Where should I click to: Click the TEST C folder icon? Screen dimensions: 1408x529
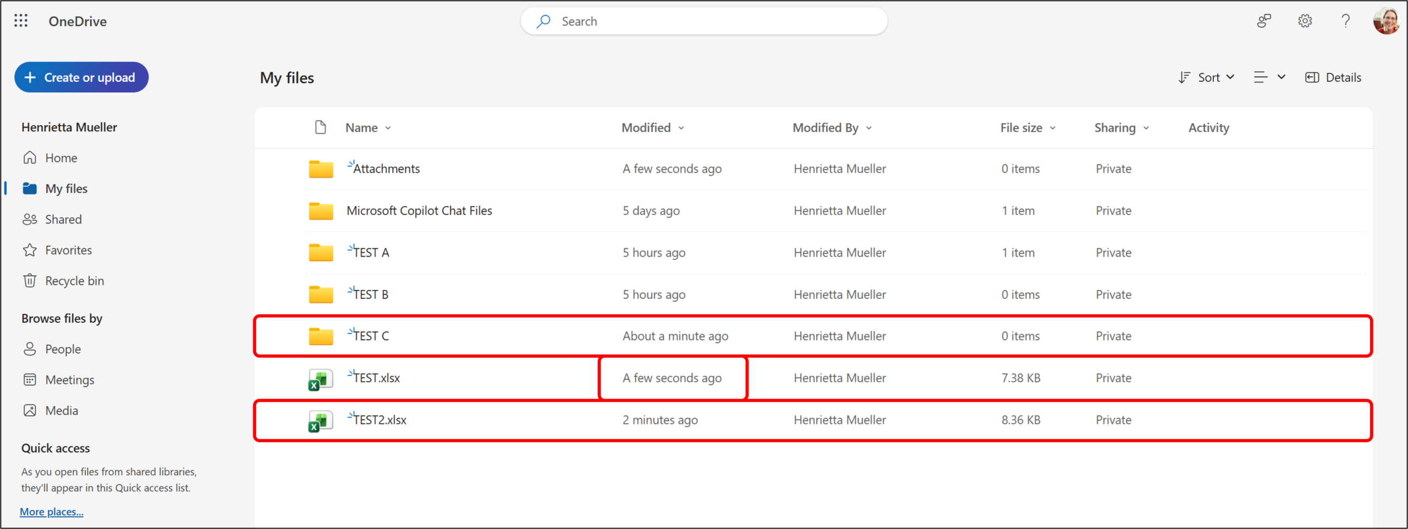pos(321,336)
